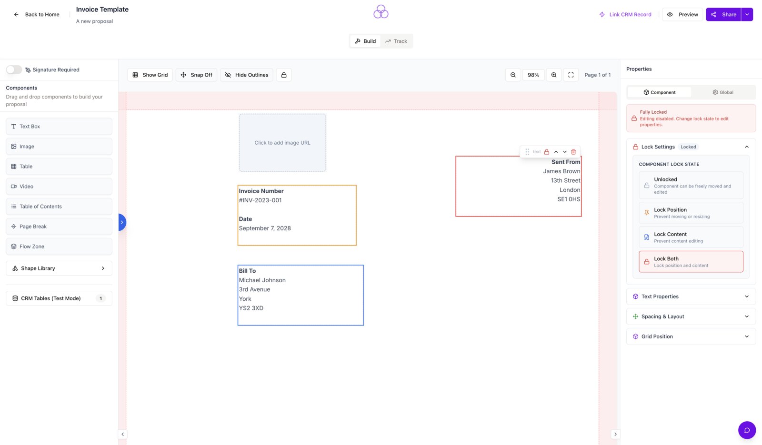Open the chat support bubble
This screenshot has height=445, width=762.
pos(747,430)
